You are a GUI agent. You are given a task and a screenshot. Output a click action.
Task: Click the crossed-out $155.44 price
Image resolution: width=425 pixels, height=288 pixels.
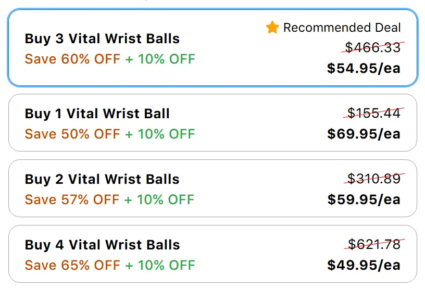click(x=373, y=113)
